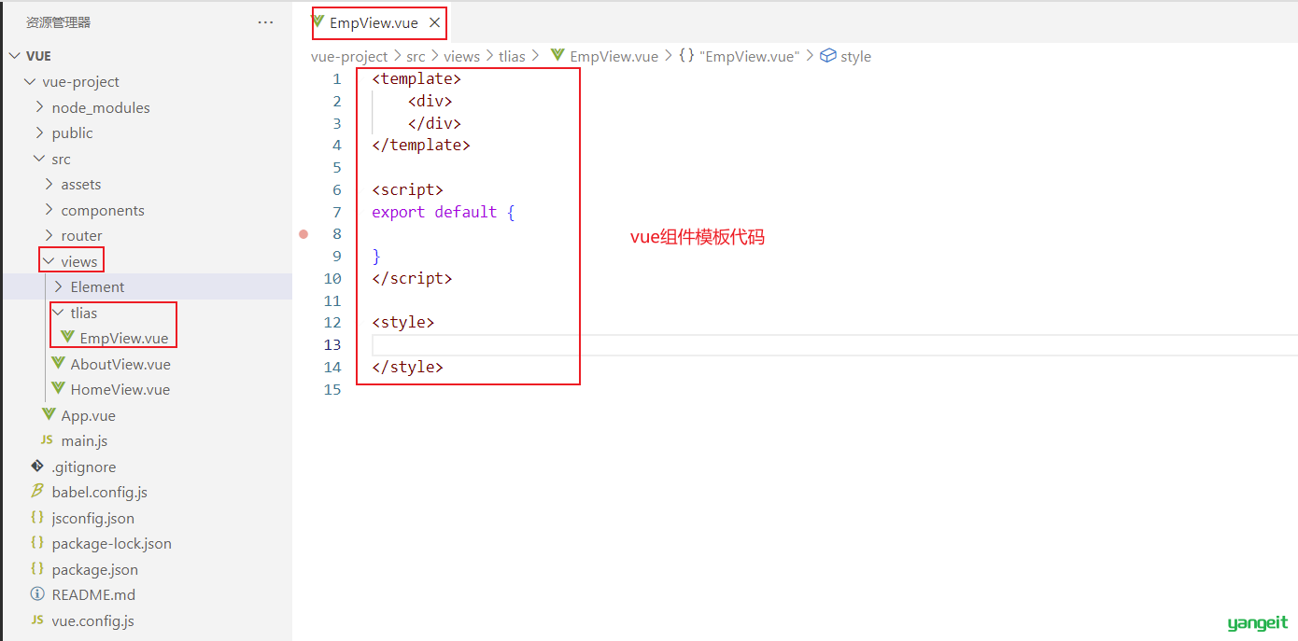This screenshot has height=641, width=1298.
Task: Click the Vue icon on the EmpView.vue tab
Action: (318, 22)
